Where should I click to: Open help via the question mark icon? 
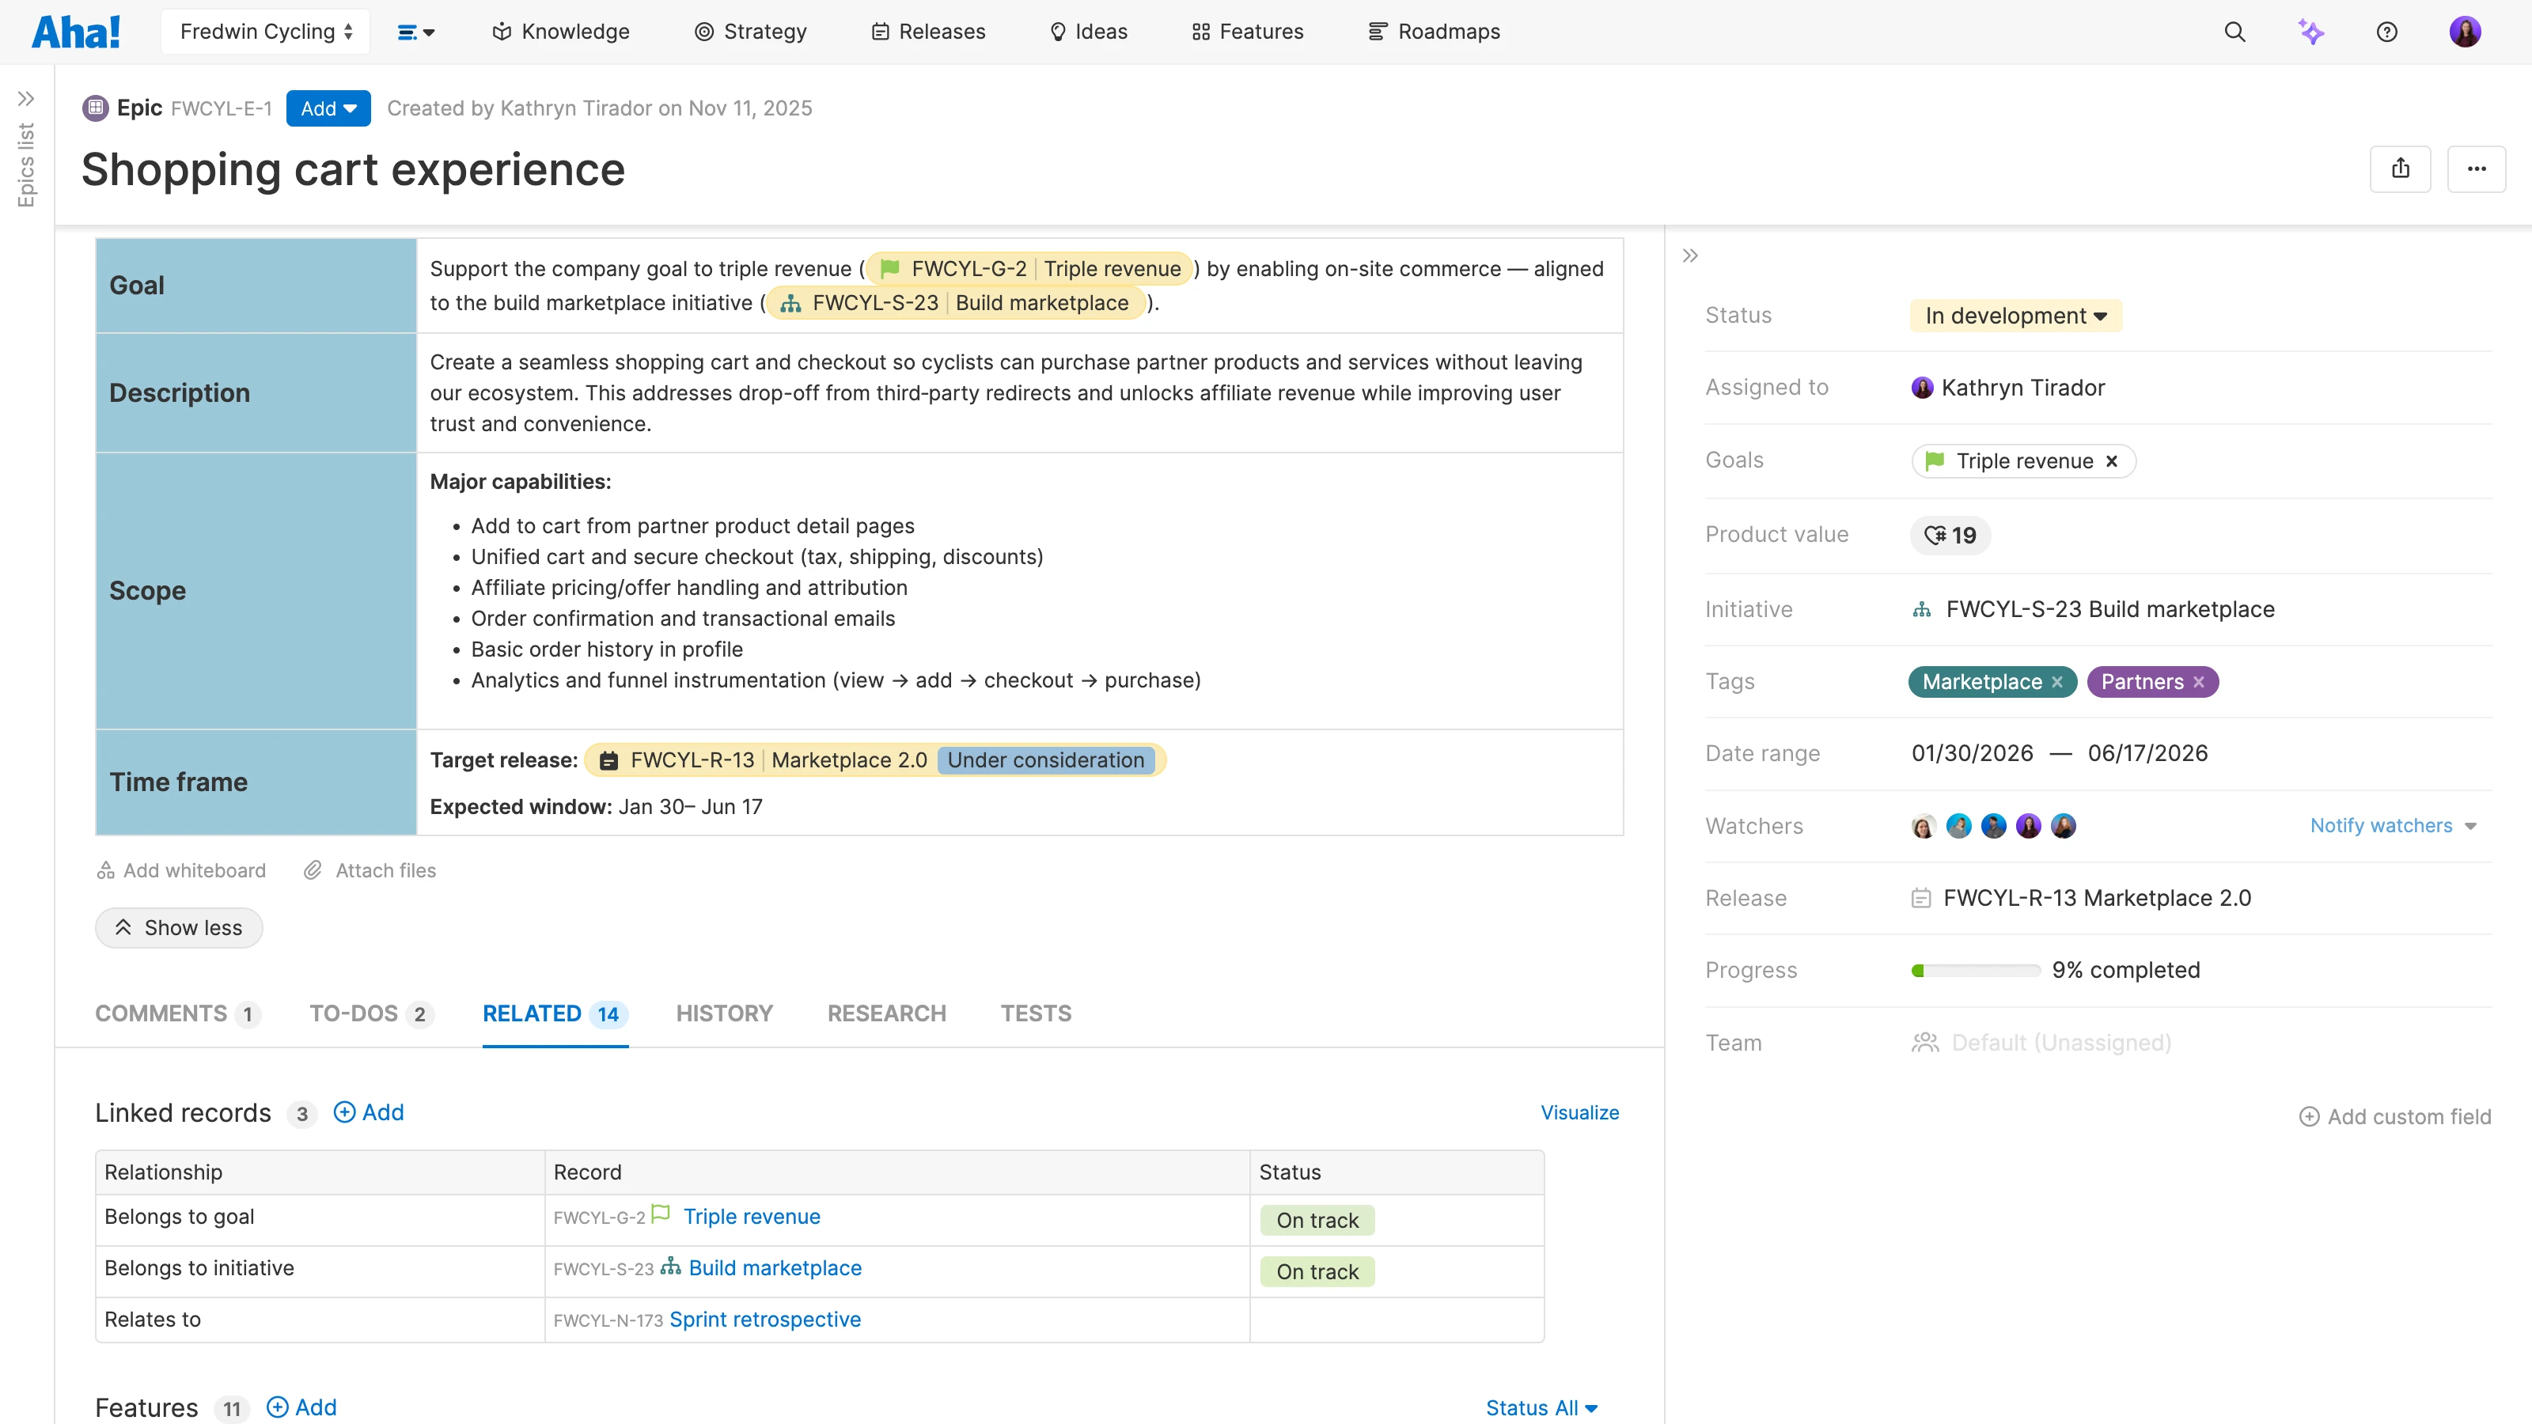2387,32
